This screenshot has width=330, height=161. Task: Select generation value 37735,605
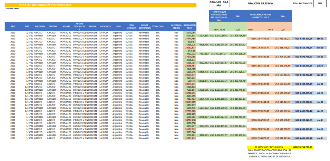point(189,111)
